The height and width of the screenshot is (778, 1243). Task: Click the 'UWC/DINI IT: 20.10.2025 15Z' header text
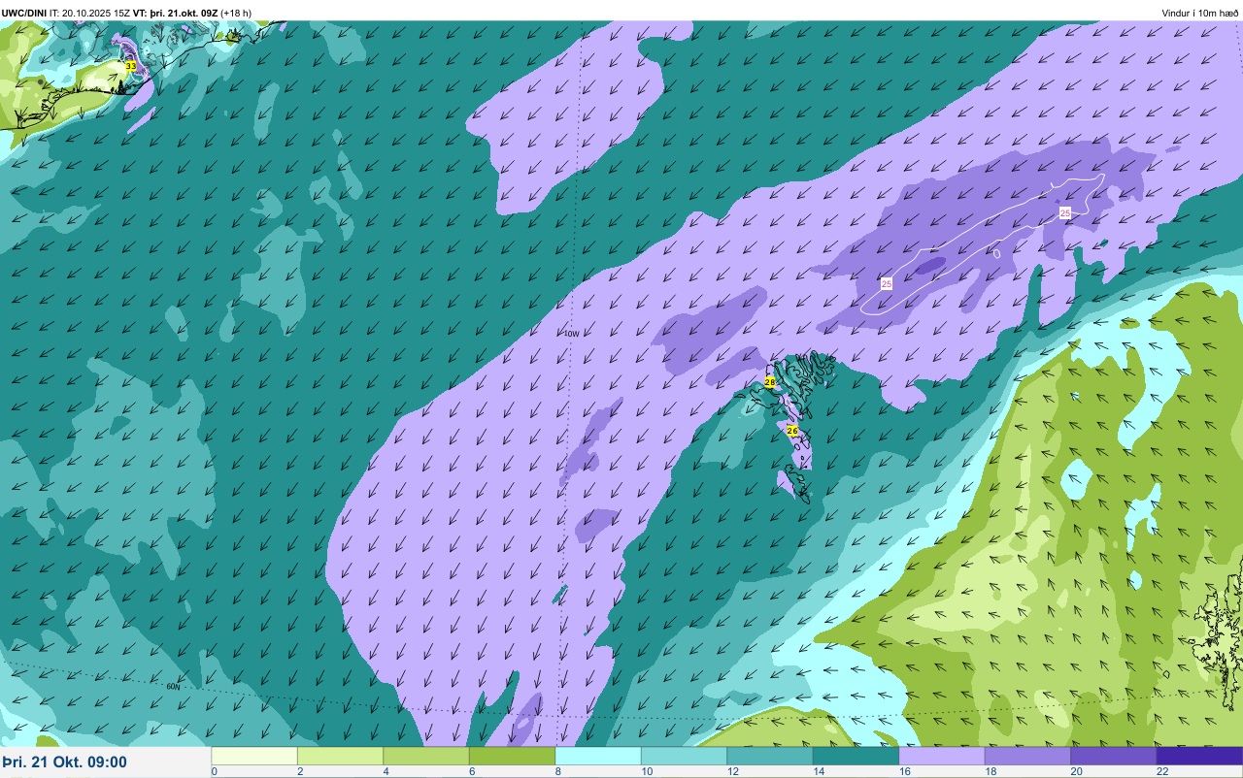click(66, 13)
